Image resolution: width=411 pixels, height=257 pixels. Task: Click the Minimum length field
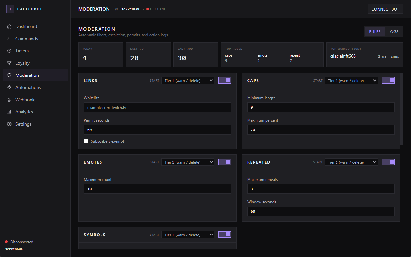tap(321, 107)
